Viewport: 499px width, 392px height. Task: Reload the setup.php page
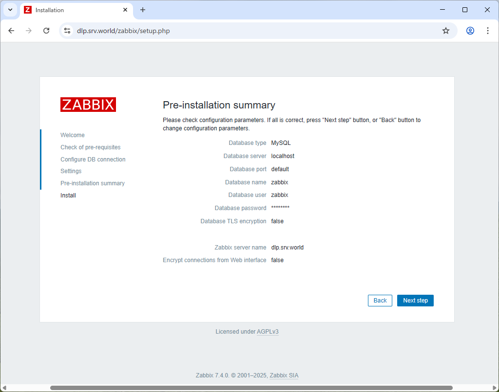46,30
